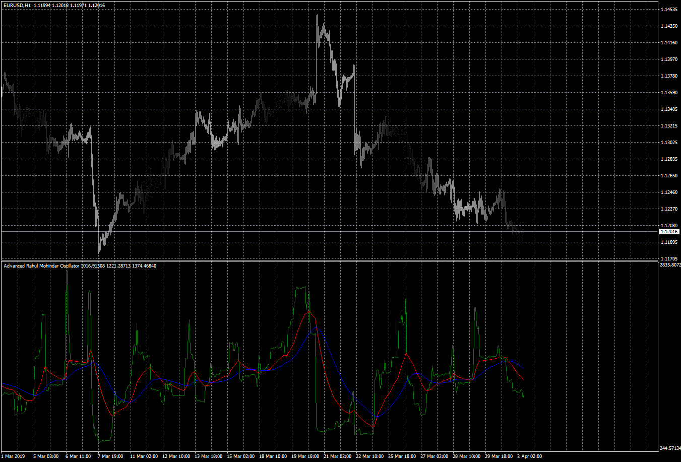Click the 11 Mar 02:00 time label
The image size is (681, 462).
(144, 456)
